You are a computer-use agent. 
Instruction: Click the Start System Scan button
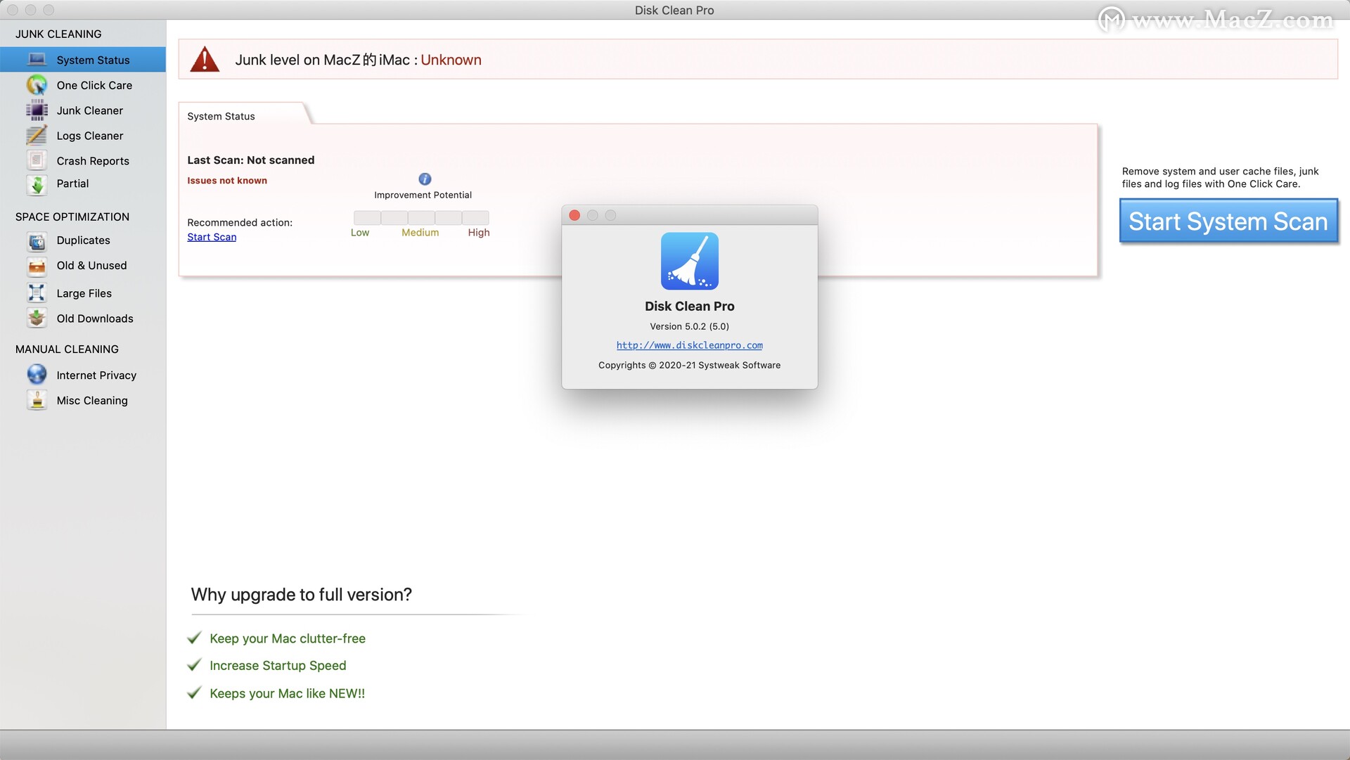[1226, 222]
